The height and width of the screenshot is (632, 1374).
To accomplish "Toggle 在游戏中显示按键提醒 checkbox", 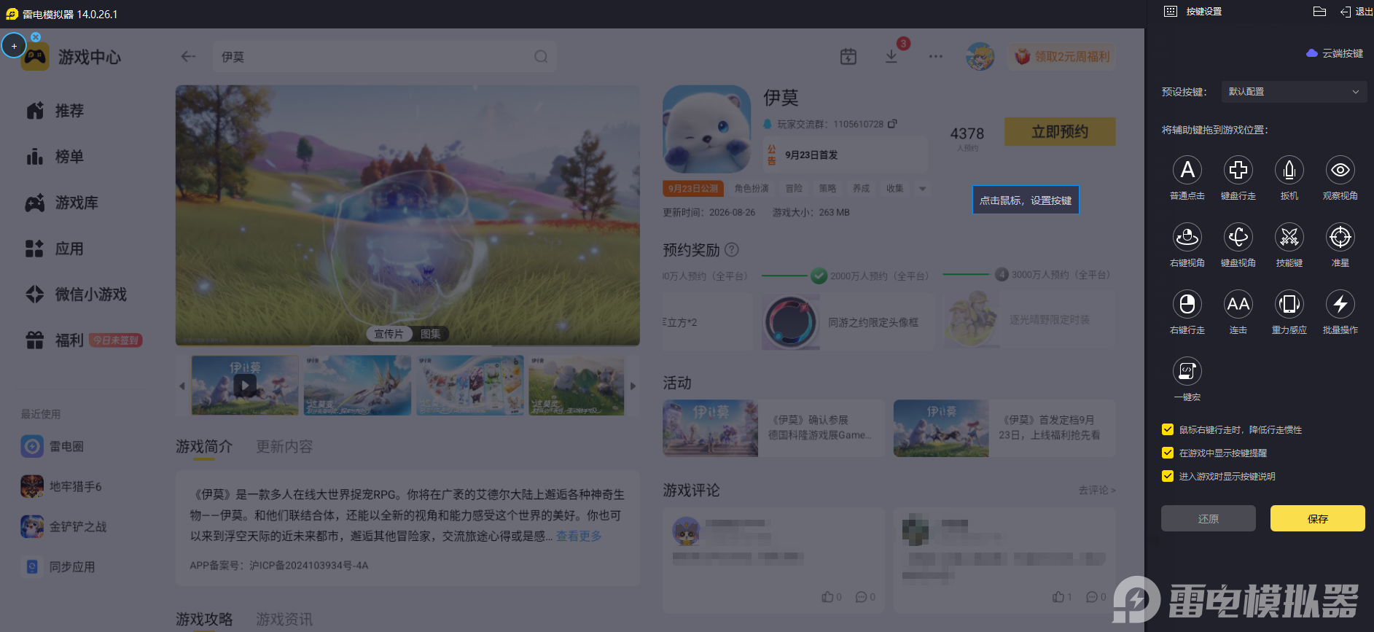I will pos(1168,453).
